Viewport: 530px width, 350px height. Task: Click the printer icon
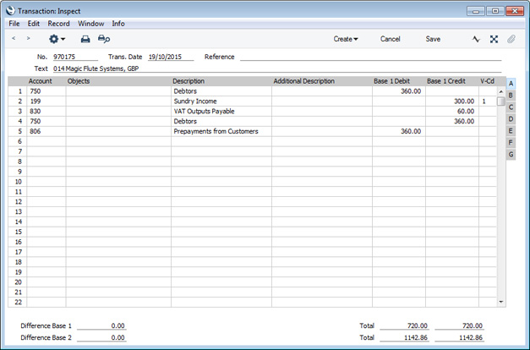pos(85,39)
